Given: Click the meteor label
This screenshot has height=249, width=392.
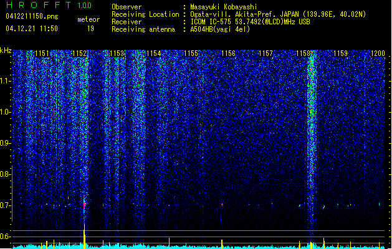Looking at the screenshot, I should (x=88, y=19).
